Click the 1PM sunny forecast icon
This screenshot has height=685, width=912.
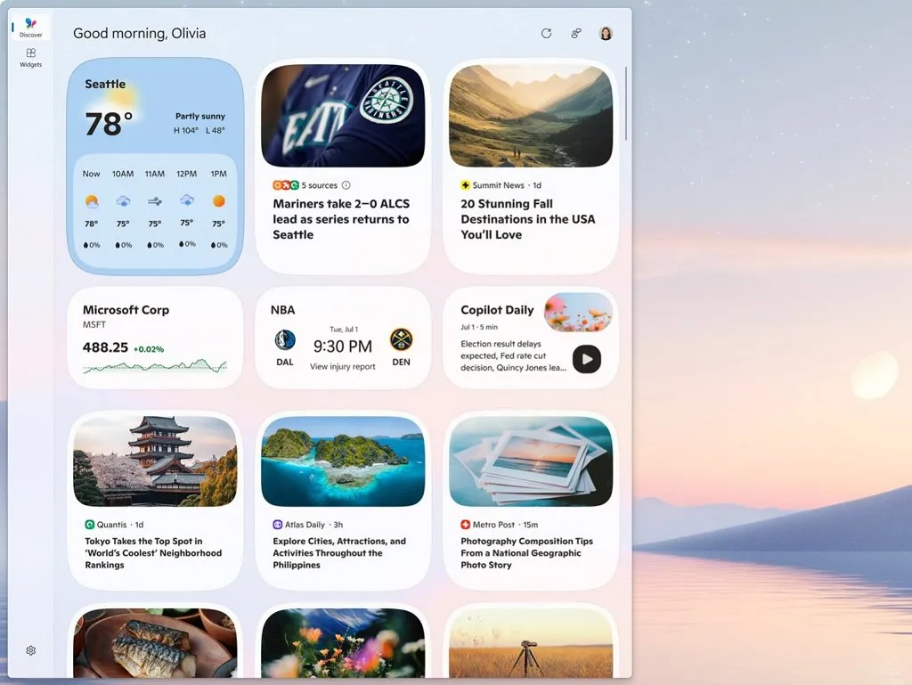coord(219,201)
